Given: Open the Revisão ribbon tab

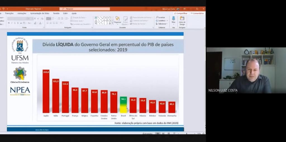Looking at the screenshot, I should point(56,13).
